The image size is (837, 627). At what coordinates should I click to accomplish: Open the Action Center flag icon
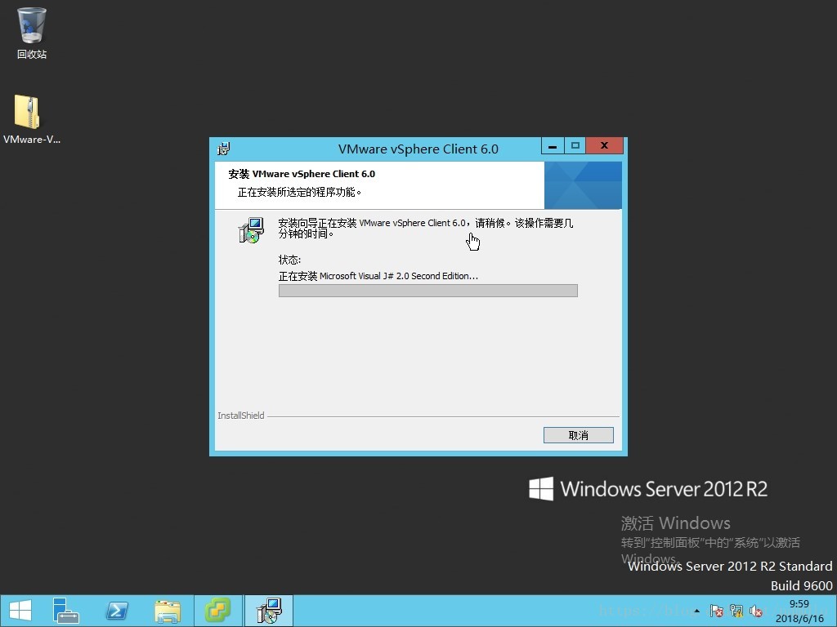(x=717, y=611)
